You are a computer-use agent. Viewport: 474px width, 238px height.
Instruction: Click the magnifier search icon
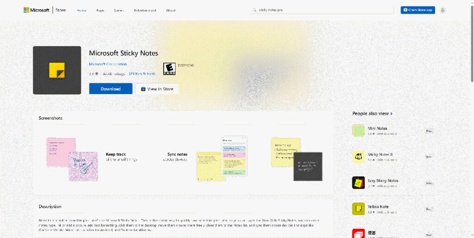pyautogui.click(x=255, y=10)
